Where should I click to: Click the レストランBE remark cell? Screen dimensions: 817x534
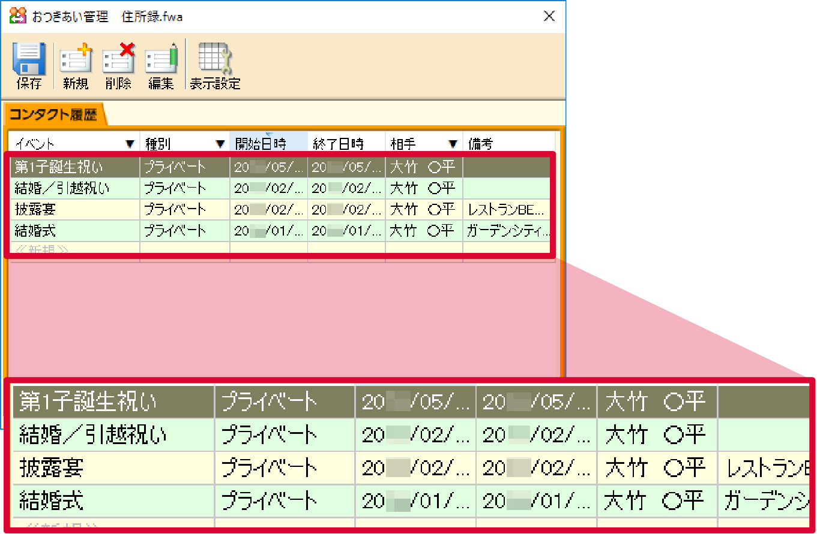(x=506, y=209)
